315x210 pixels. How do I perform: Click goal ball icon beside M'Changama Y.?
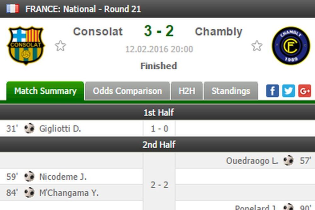pos(29,193)
